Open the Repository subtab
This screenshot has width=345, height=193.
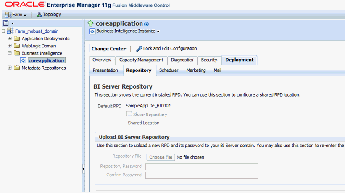(139, 70)
